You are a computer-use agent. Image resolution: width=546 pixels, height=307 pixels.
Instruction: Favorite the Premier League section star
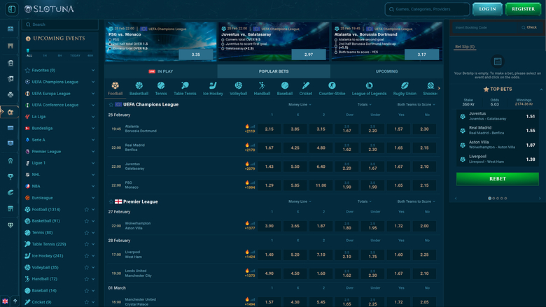111,201
